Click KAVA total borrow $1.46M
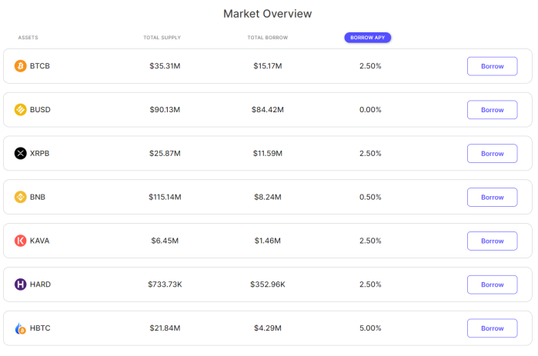Image resolution: width=538 pixels, height=356 pixels. click(268, 241)
